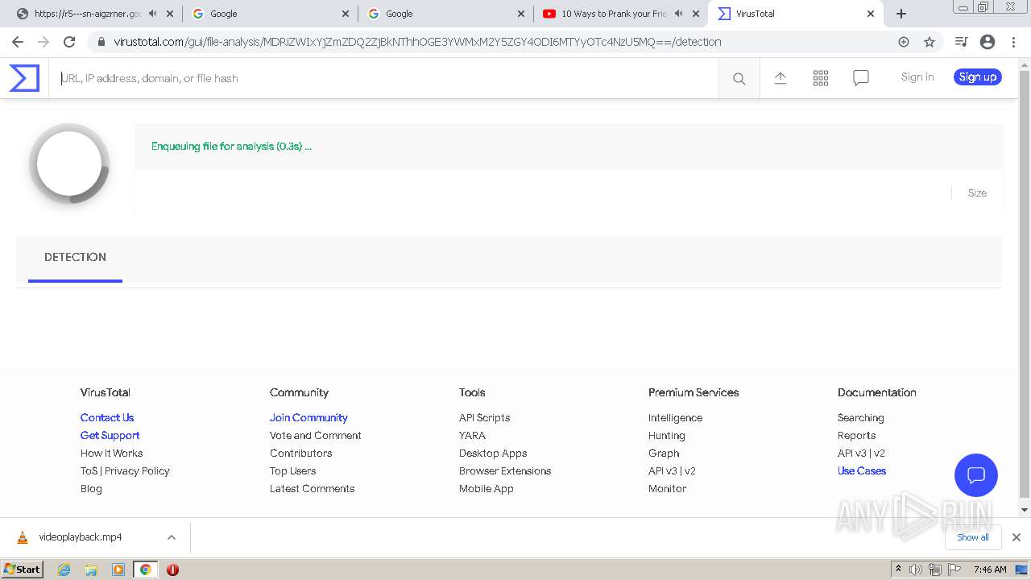Open the Contributors link

click(300, 453)
